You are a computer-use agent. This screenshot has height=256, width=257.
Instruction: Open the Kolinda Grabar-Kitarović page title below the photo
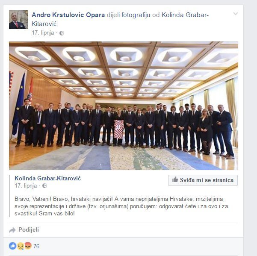click(x=48, y=178)
